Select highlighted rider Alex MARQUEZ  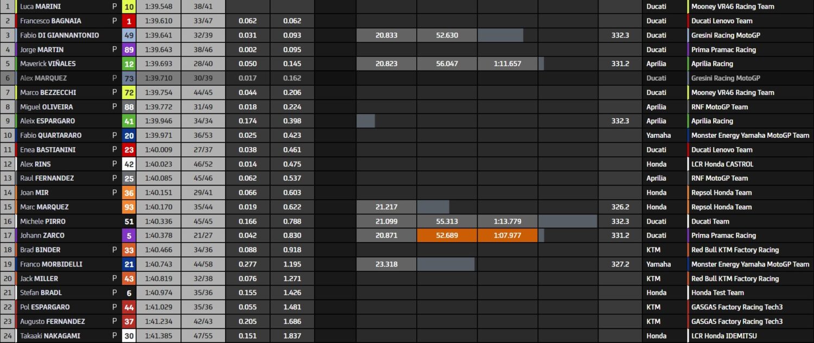[43, 78]
